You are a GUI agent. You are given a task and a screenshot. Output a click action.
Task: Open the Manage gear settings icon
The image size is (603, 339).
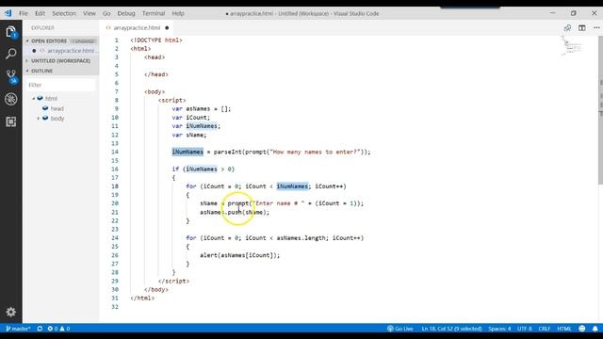[x=10, y=312]
